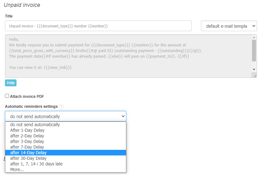Click the message body scrollbar thumb
Screen dimensions: 261x176
click(254, 51)
